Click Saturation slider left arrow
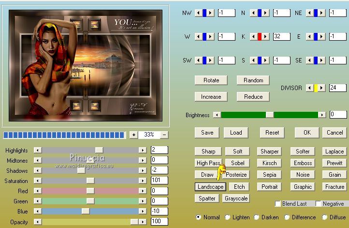 [x=38, y=180]
